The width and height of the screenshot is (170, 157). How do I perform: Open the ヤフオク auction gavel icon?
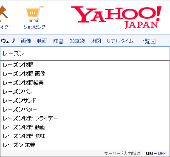point(3,13)
